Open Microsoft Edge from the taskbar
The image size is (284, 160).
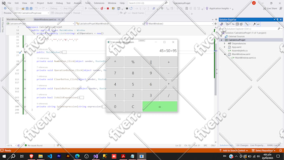77,156
